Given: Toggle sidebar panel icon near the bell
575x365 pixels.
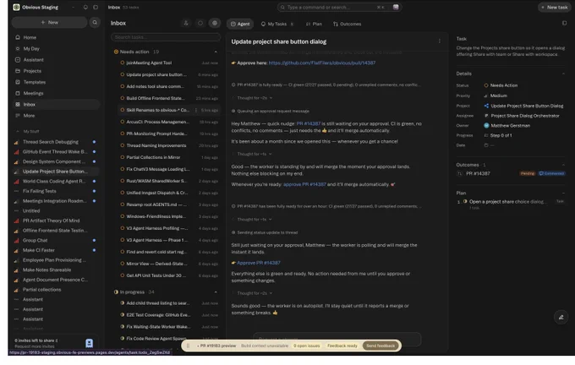Looking at the screenshot, I should point(96,8).
